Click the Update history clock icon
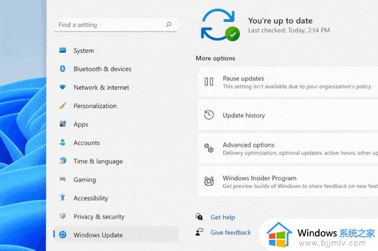 [208, 115]
